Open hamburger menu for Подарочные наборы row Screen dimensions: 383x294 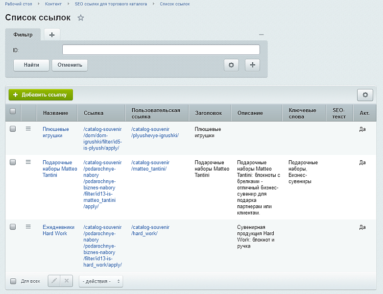28,162
